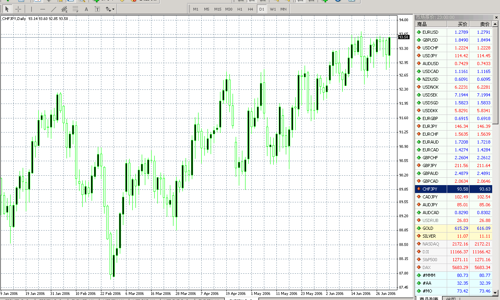Image resolution: width=500 pixels, height=300 pixels.
Task: Select the Text Label tool
Action: tap(97, 9)
